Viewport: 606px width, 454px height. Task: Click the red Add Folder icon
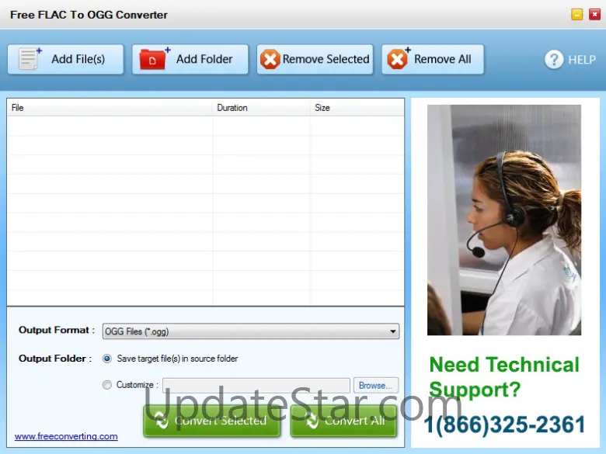coord(155,59)
